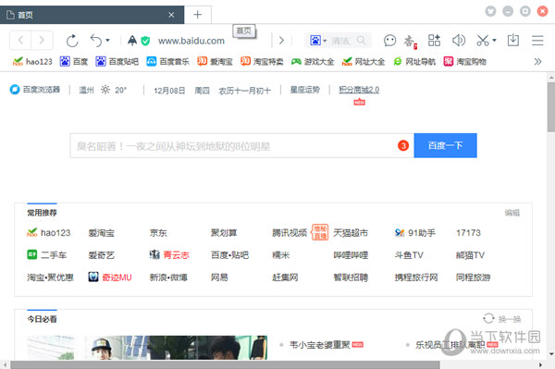Click the horizontal page scrollbar thumb
555x369 pixels.
[225, 365]
